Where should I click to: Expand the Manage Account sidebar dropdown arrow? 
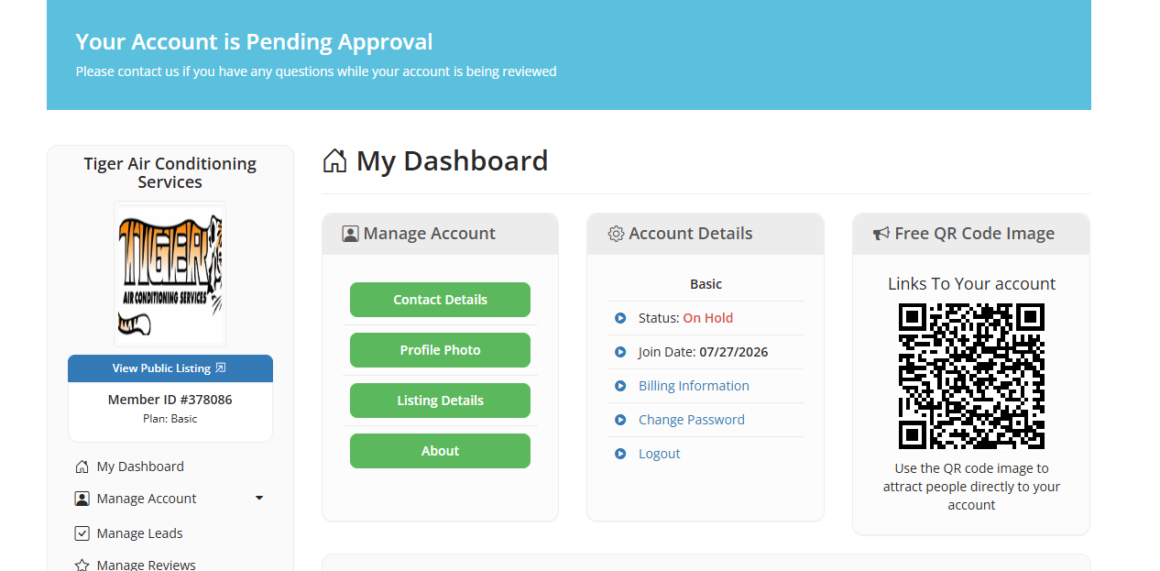259,499
